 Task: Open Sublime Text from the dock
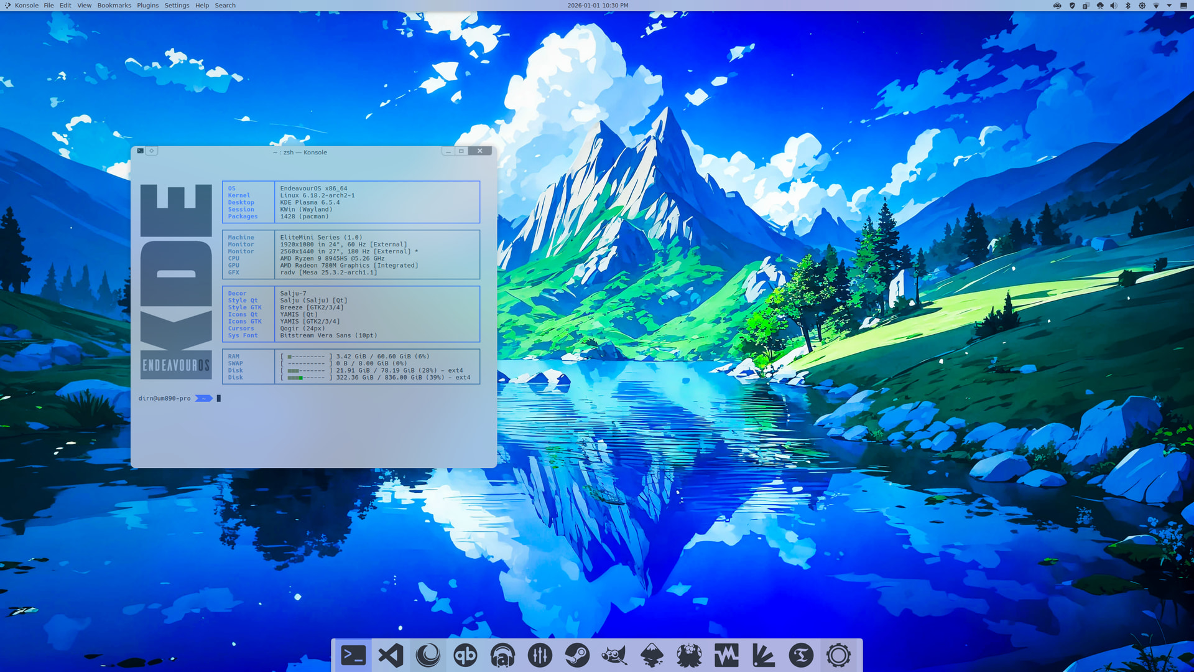point(801,655)
